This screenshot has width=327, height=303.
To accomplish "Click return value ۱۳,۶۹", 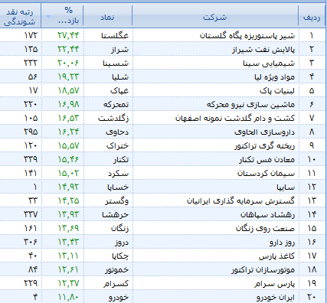I will tap(68, 228).
